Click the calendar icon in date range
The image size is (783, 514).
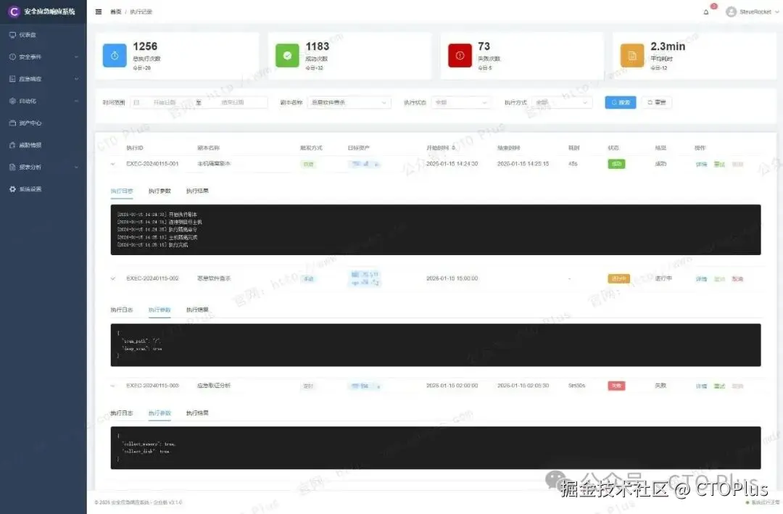click(136, 102)
